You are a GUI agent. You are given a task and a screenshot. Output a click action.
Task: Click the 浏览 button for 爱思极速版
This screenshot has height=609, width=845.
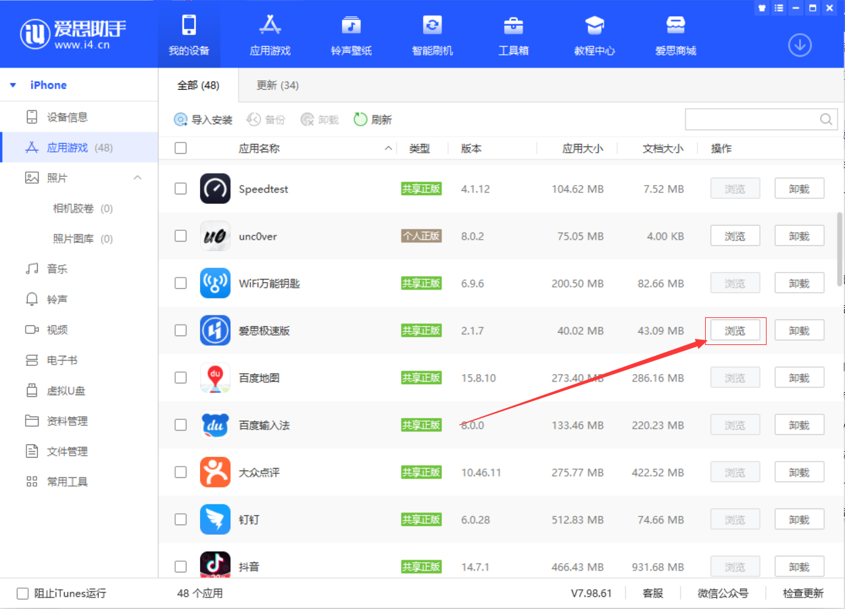(735, 330)
